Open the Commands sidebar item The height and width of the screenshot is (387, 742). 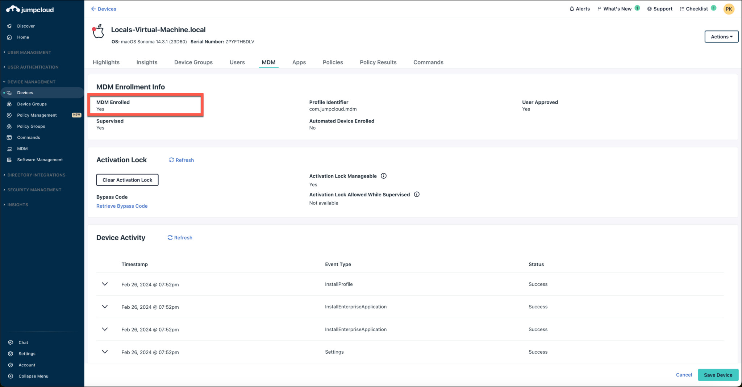(28, 137)
